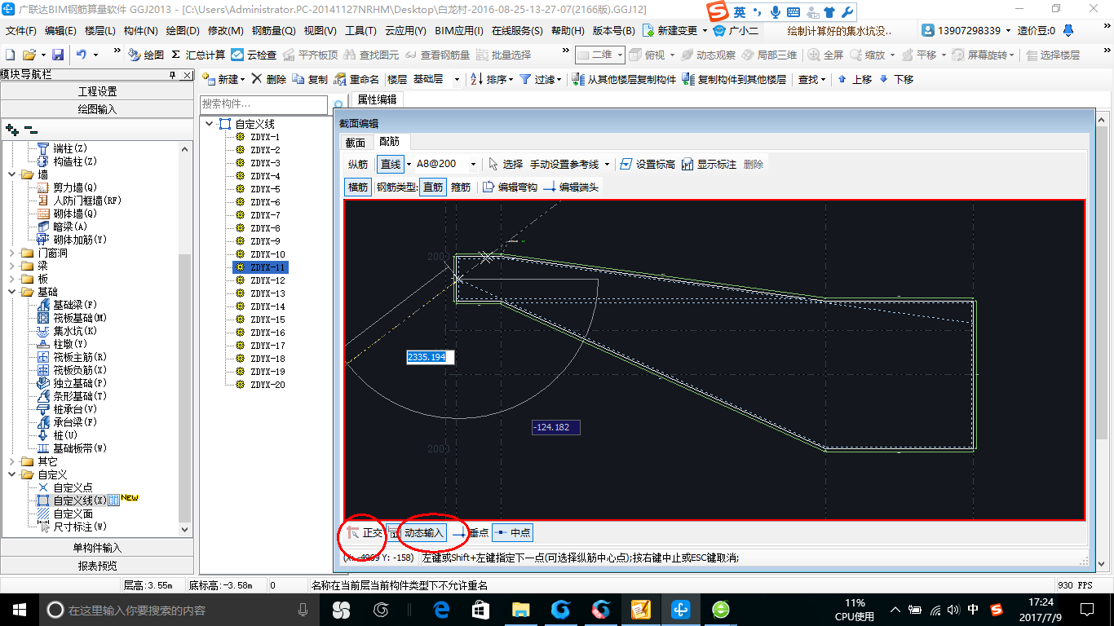
Task: Select 直线 drawing mode
Action: (391, 164)
